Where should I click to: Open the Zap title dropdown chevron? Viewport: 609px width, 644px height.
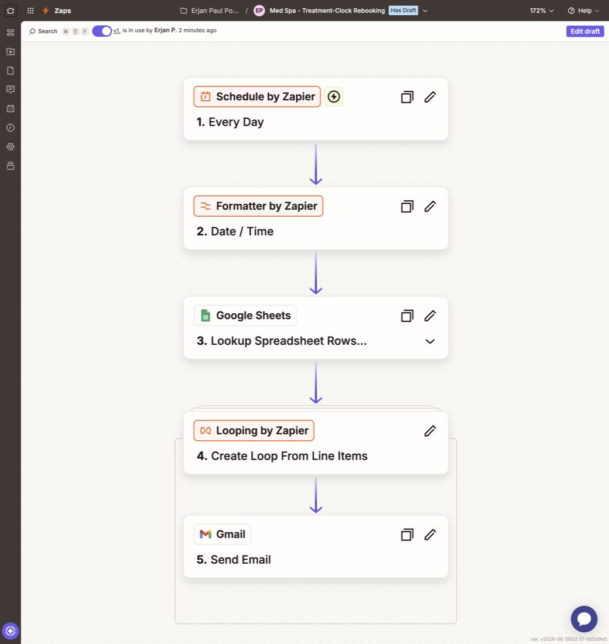pyautogui.click(x=425, y=11)
